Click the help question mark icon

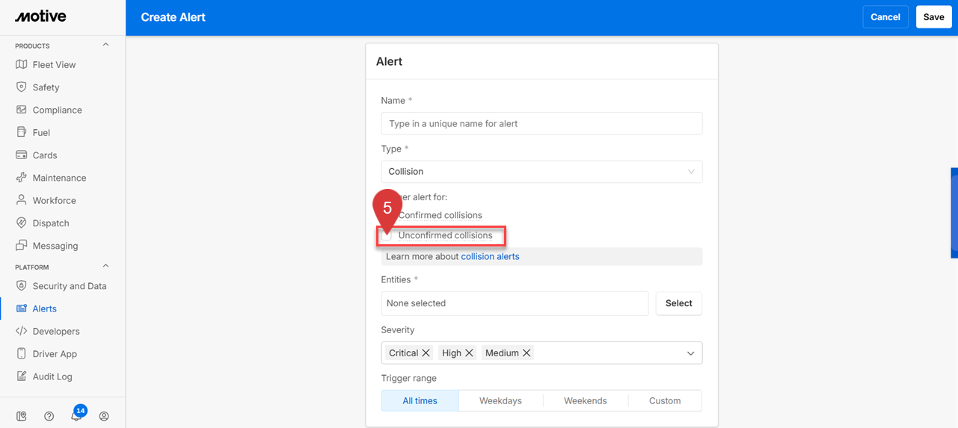pos(49,416)
